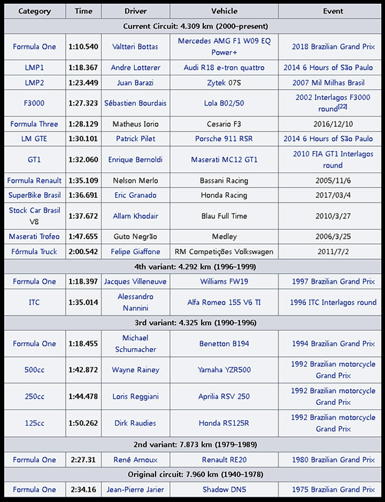This screenshot has width=385, height=502.
Task: Click the F3000 category link
Action: [x=34, y=103]
